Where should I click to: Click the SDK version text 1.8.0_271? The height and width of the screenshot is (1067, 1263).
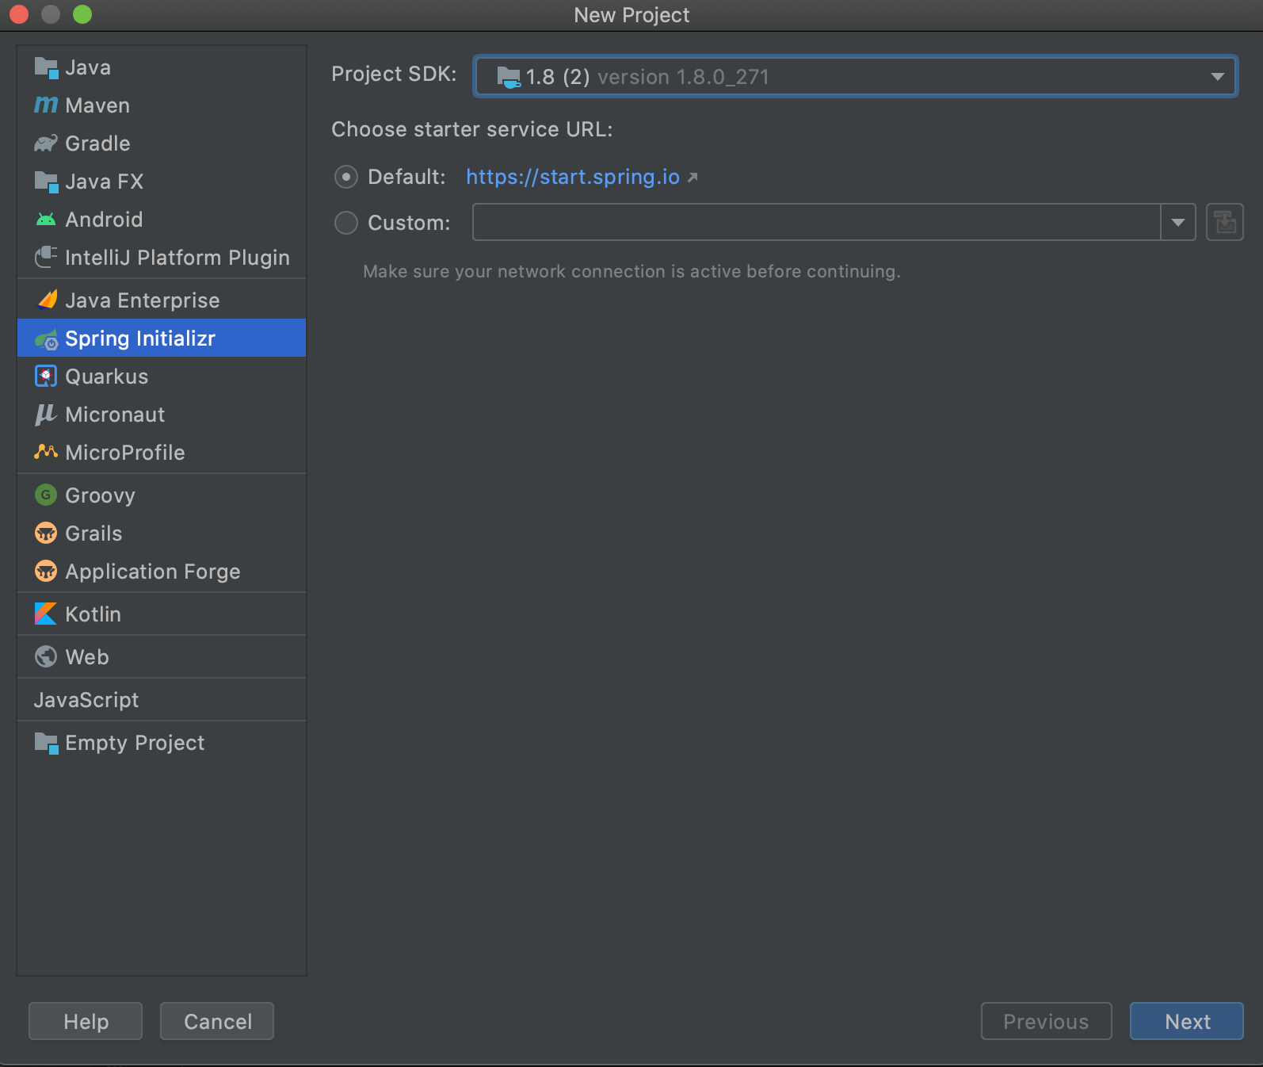click(683, 77)
